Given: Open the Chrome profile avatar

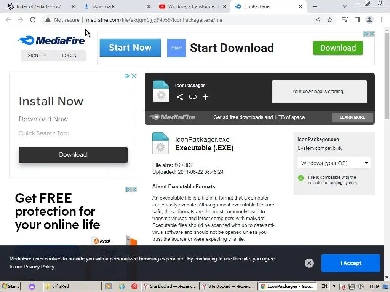Looking at the screenshot, I should [369, 20].
